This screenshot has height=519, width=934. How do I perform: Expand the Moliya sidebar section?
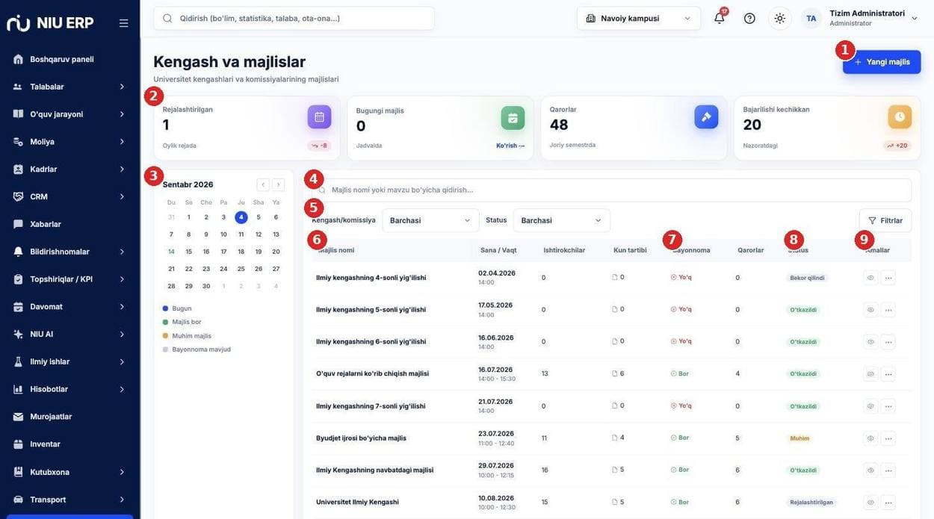[x=69, y=142]
